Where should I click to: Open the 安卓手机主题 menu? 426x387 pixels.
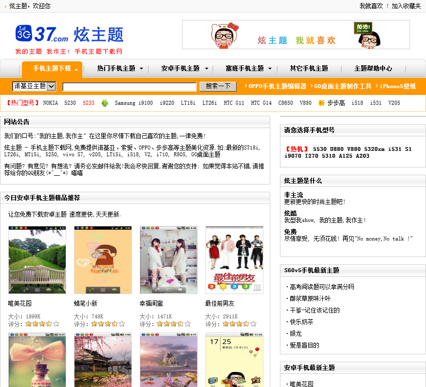pos(181,69)
